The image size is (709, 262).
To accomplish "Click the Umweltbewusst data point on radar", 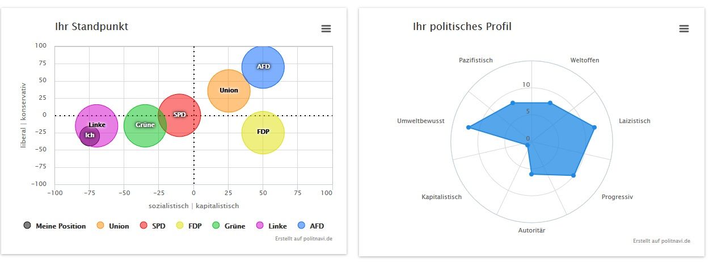I will (469, 128).
